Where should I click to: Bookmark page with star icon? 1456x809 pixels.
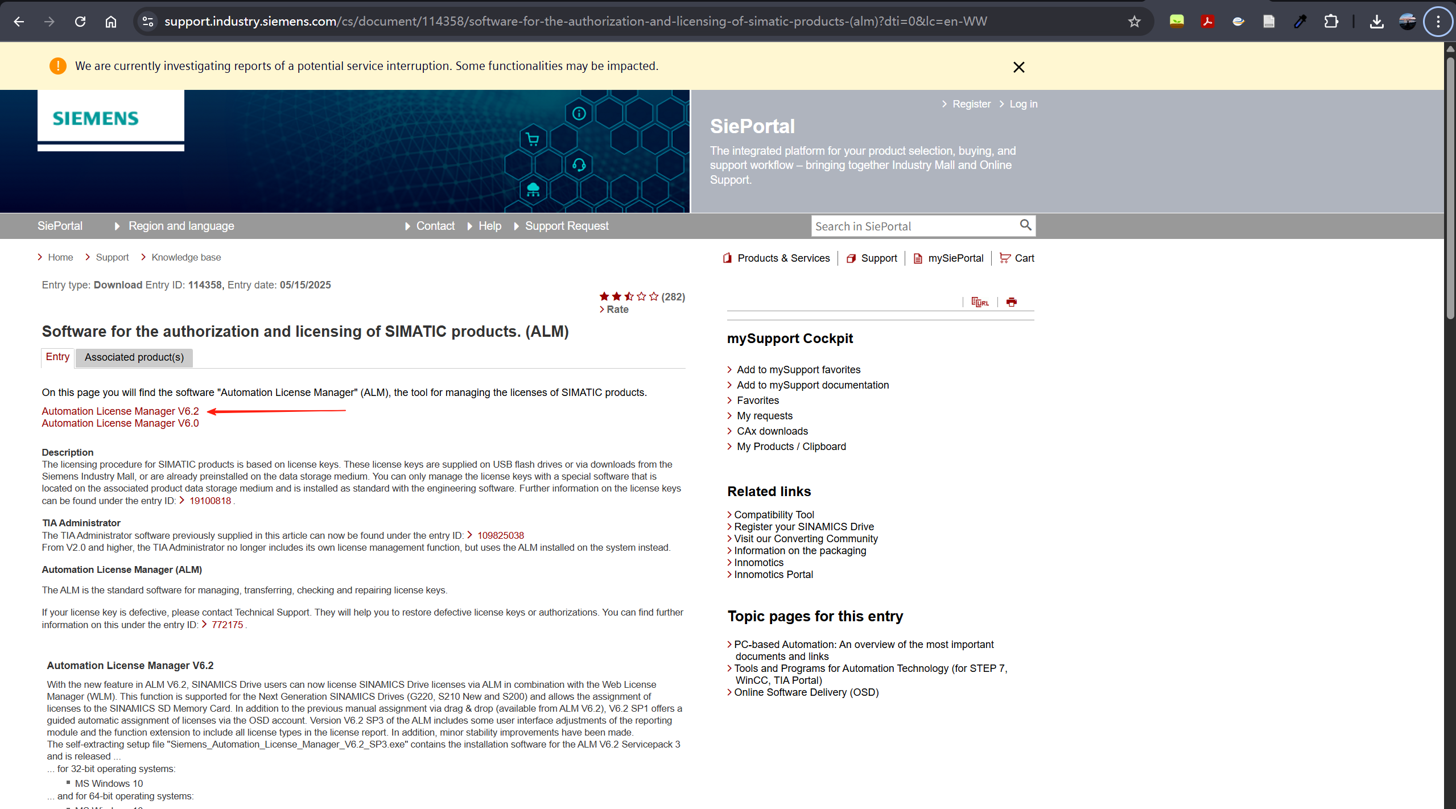click(1134, 22)
